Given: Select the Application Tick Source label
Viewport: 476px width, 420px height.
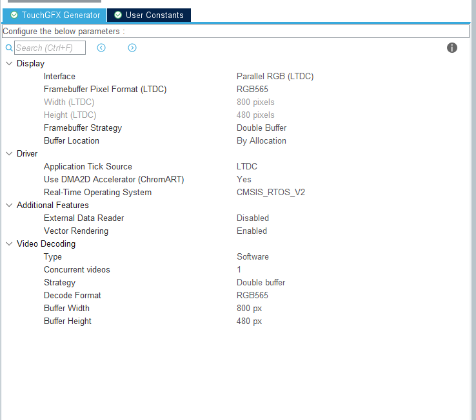Looking at the screenshot, I should click(88, 166).
